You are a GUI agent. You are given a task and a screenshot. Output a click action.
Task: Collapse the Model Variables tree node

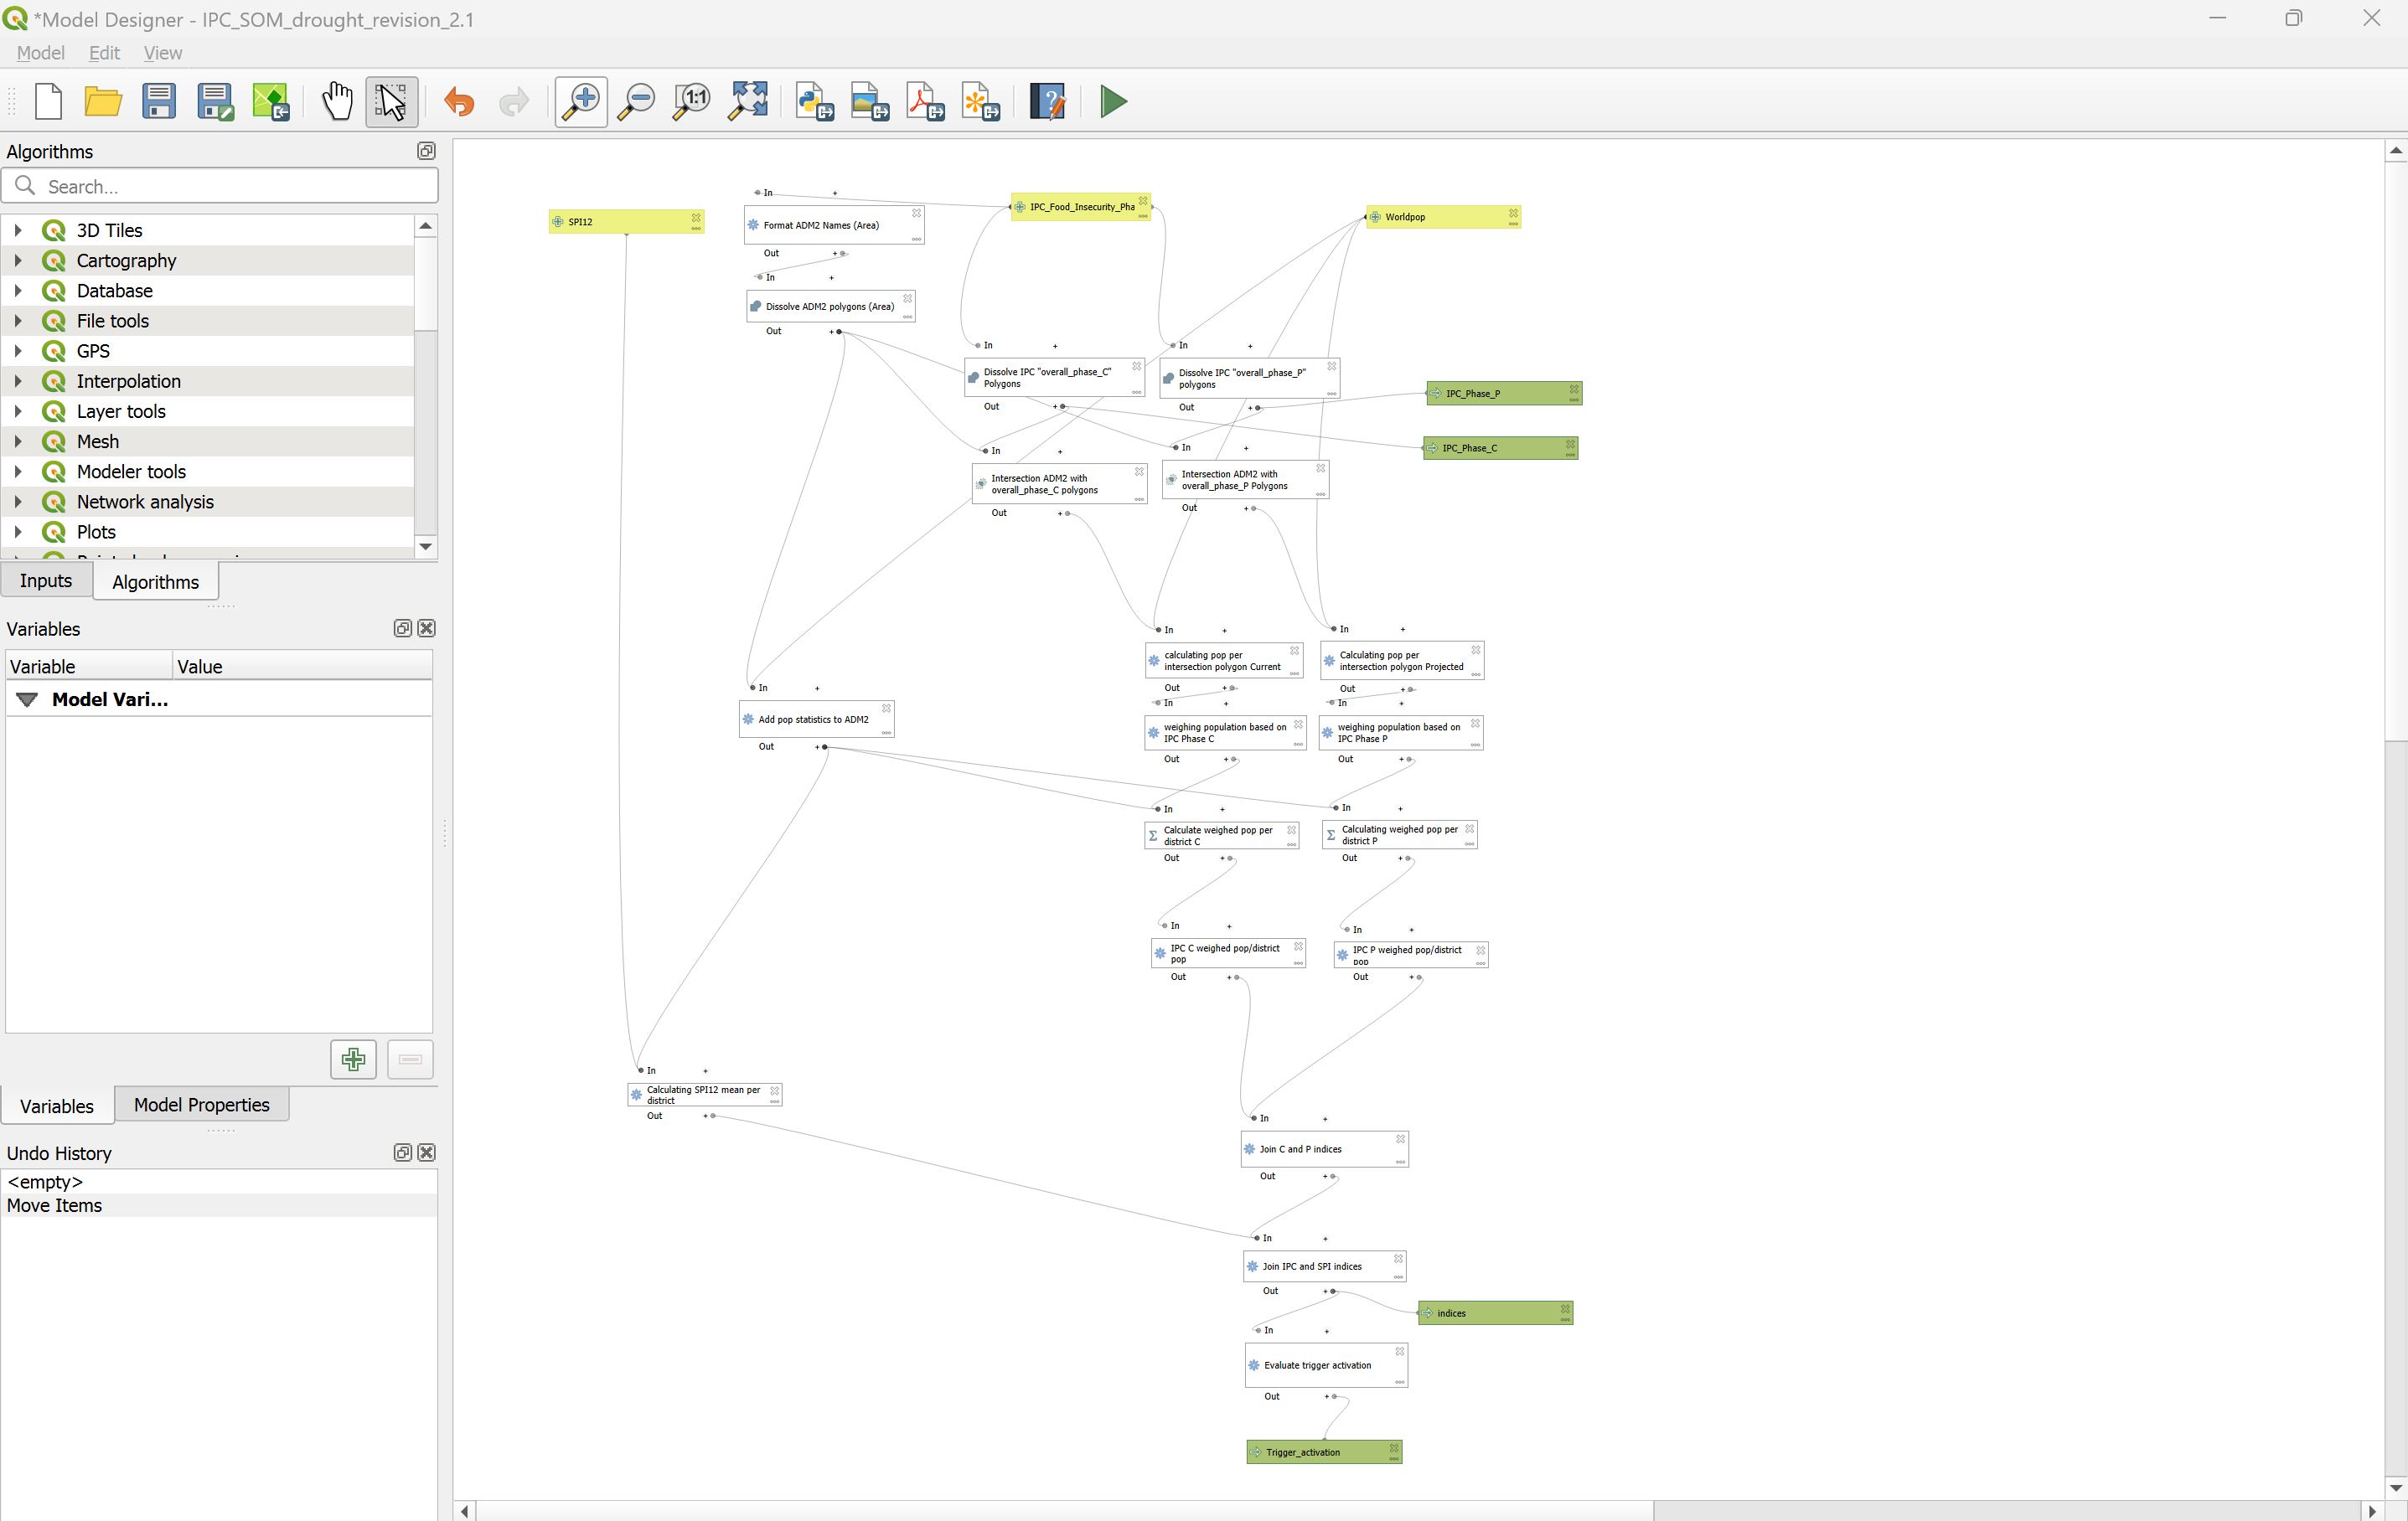point(27,699)
